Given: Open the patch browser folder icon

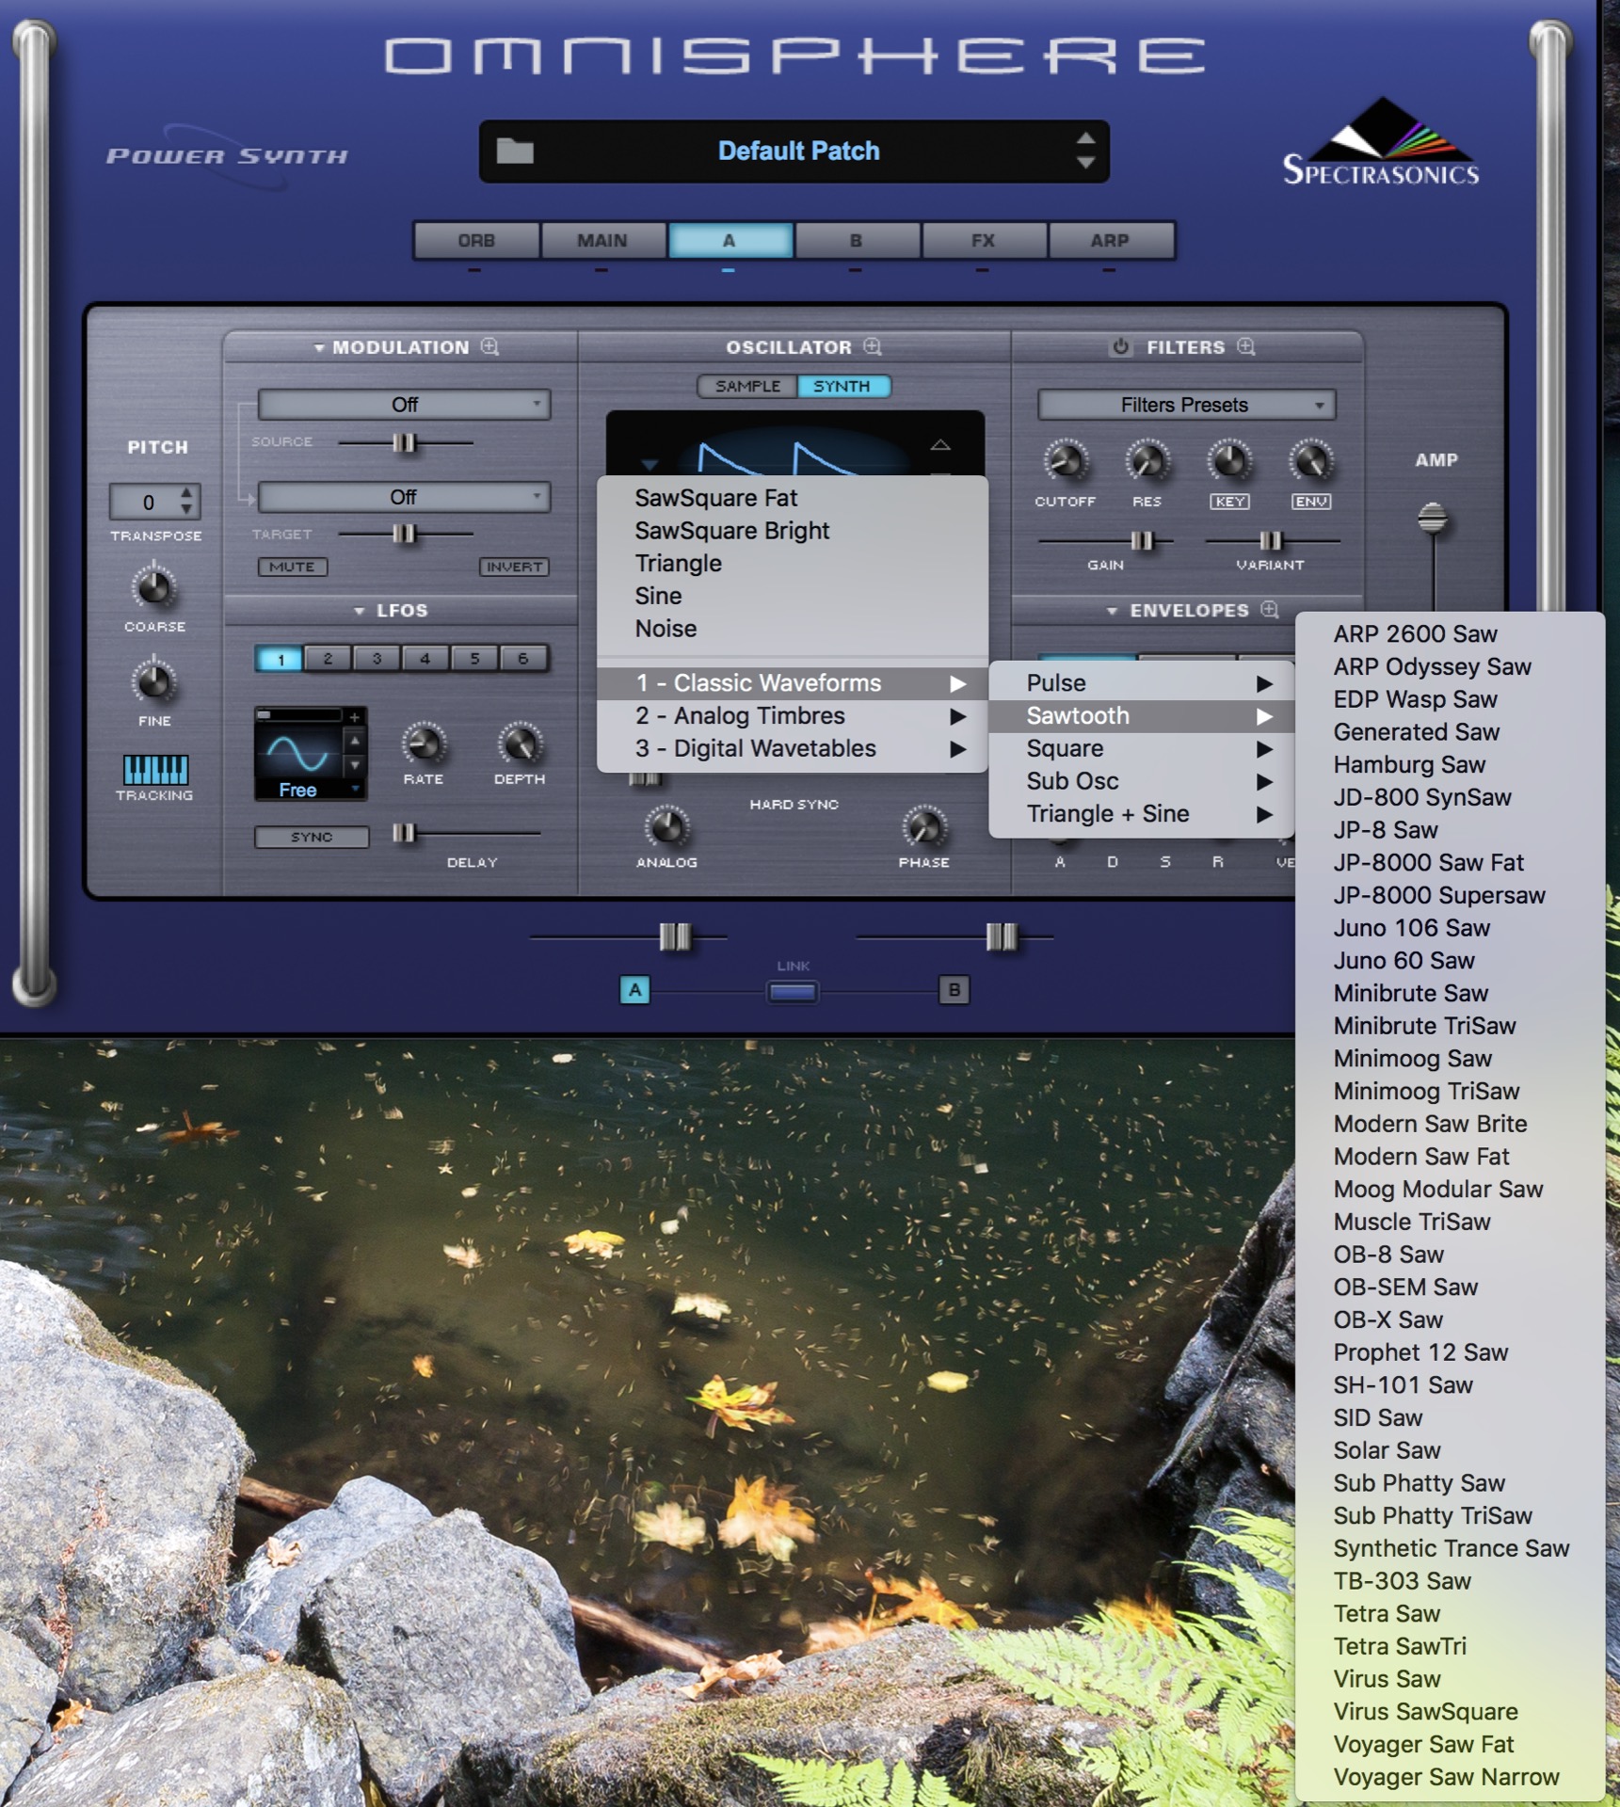Looking at the screenshot, I should (514, 151).
